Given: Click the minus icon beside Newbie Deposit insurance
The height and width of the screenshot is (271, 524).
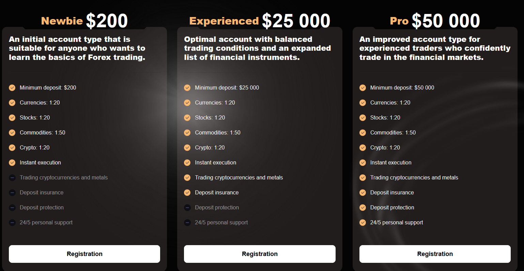Looking at the screenshot, I should 12,193.
